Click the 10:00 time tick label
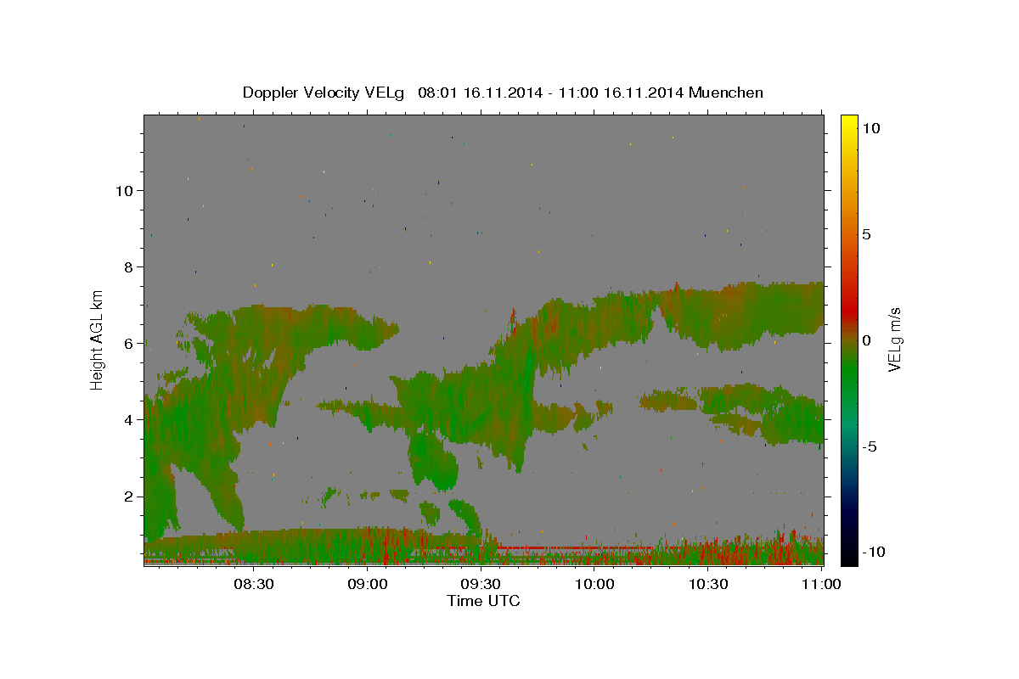 click(594, 584)
